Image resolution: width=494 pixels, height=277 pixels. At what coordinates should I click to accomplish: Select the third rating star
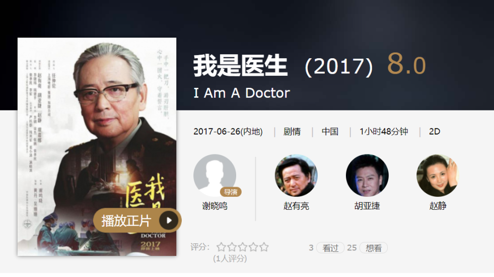[243, 247]
